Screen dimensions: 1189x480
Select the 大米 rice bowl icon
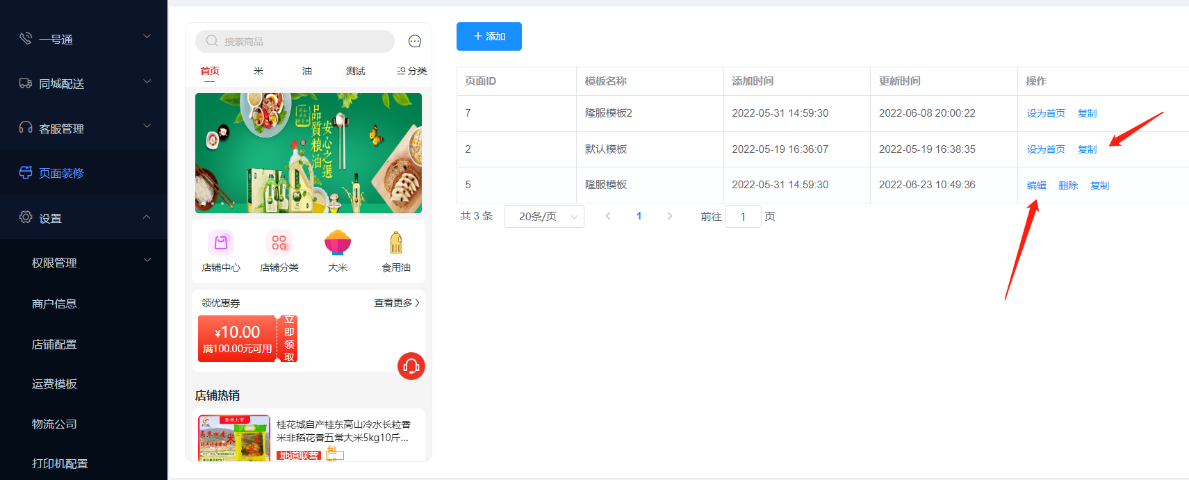point(338,243)
